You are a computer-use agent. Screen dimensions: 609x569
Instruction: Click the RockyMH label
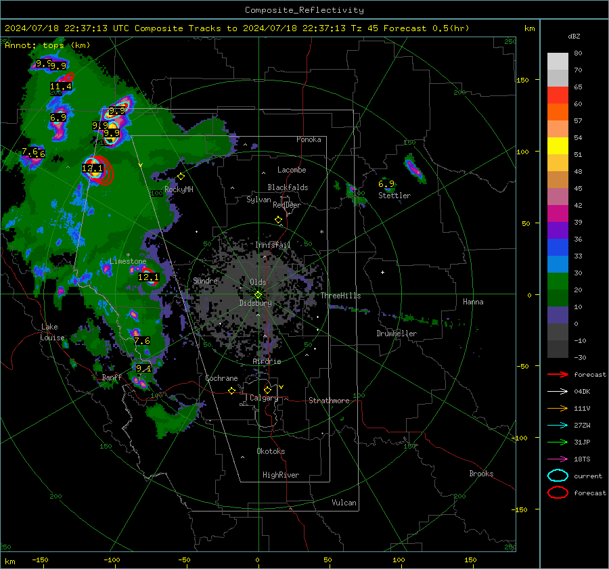coord(179,189)
